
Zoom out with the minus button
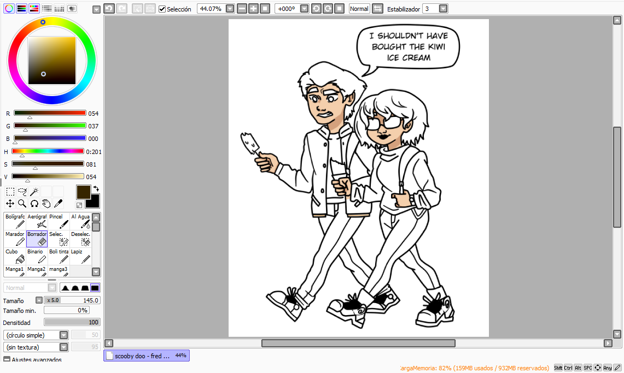pyautogui.click(x=242, y=9)
